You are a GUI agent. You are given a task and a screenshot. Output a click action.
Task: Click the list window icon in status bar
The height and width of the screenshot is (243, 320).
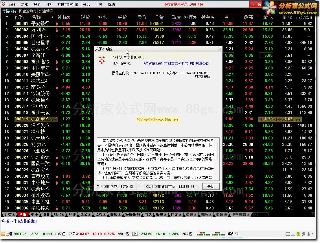[293, 234]
